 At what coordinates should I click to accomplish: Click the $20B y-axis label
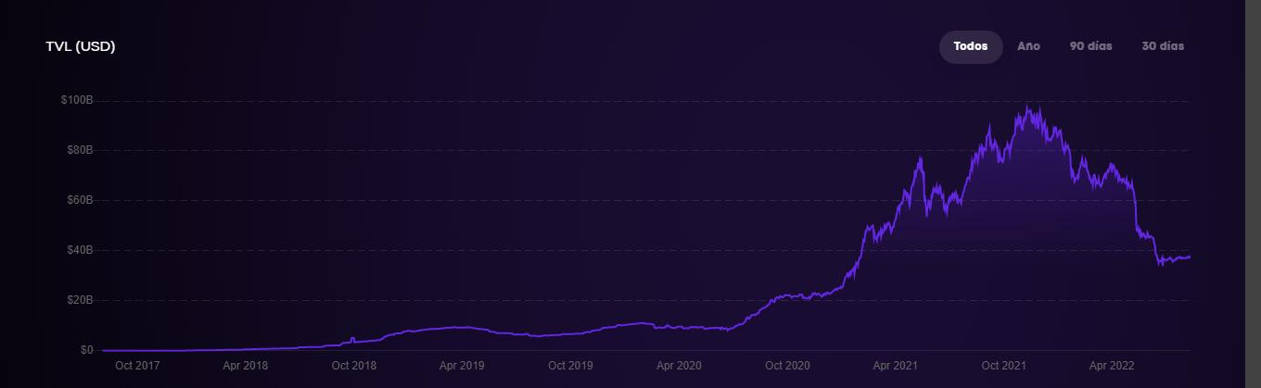(x=79, y=300)
